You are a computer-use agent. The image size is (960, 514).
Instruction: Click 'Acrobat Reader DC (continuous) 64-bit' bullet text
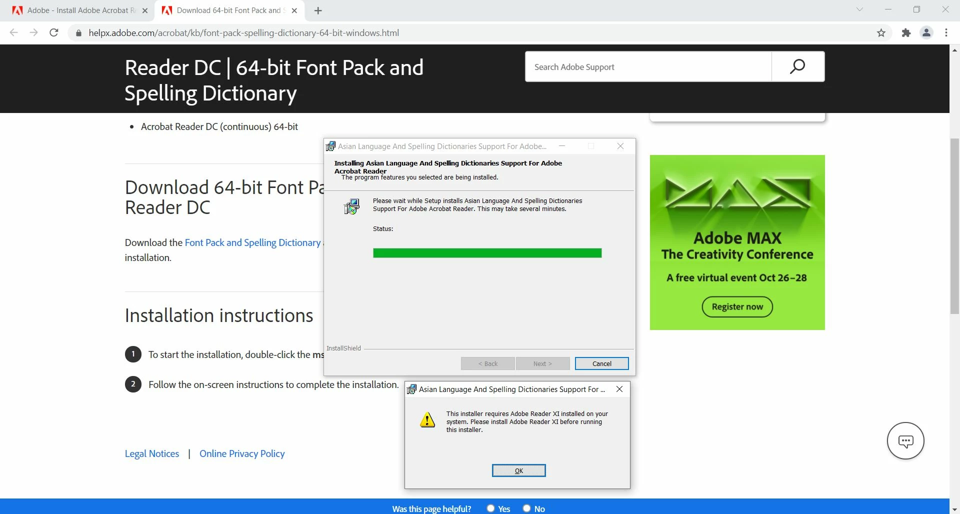(219, 126)
